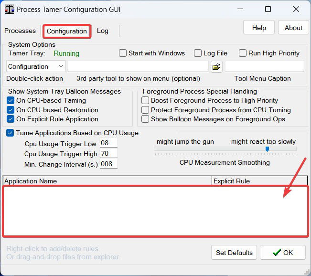Close the Process Tamer Configuration window
The height and width of the screenshot is (276, 311).
point(296,9)
